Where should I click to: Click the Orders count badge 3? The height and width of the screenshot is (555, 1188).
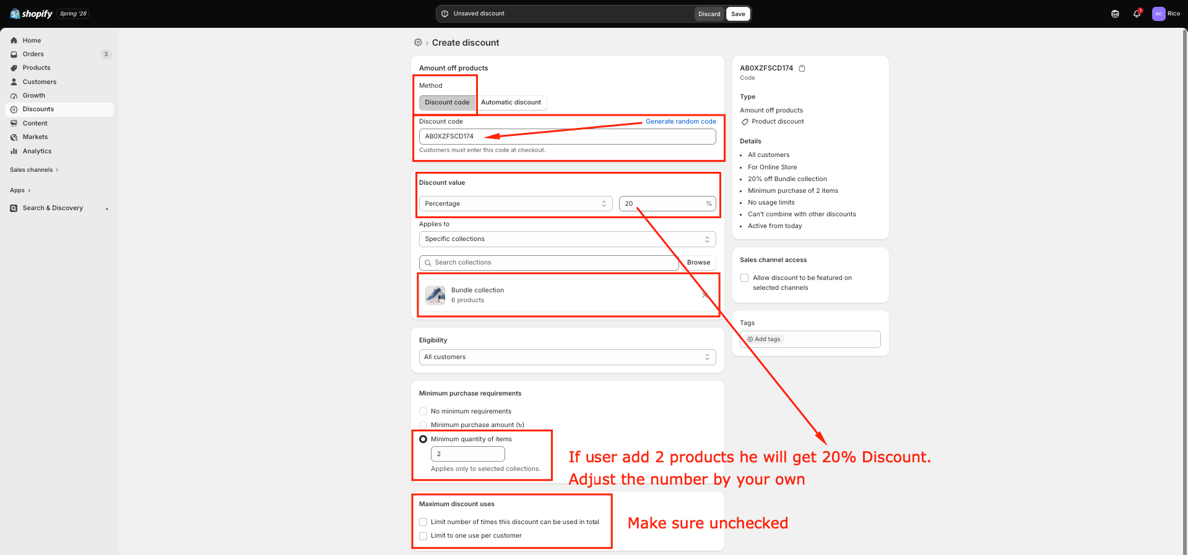(106, 54)
